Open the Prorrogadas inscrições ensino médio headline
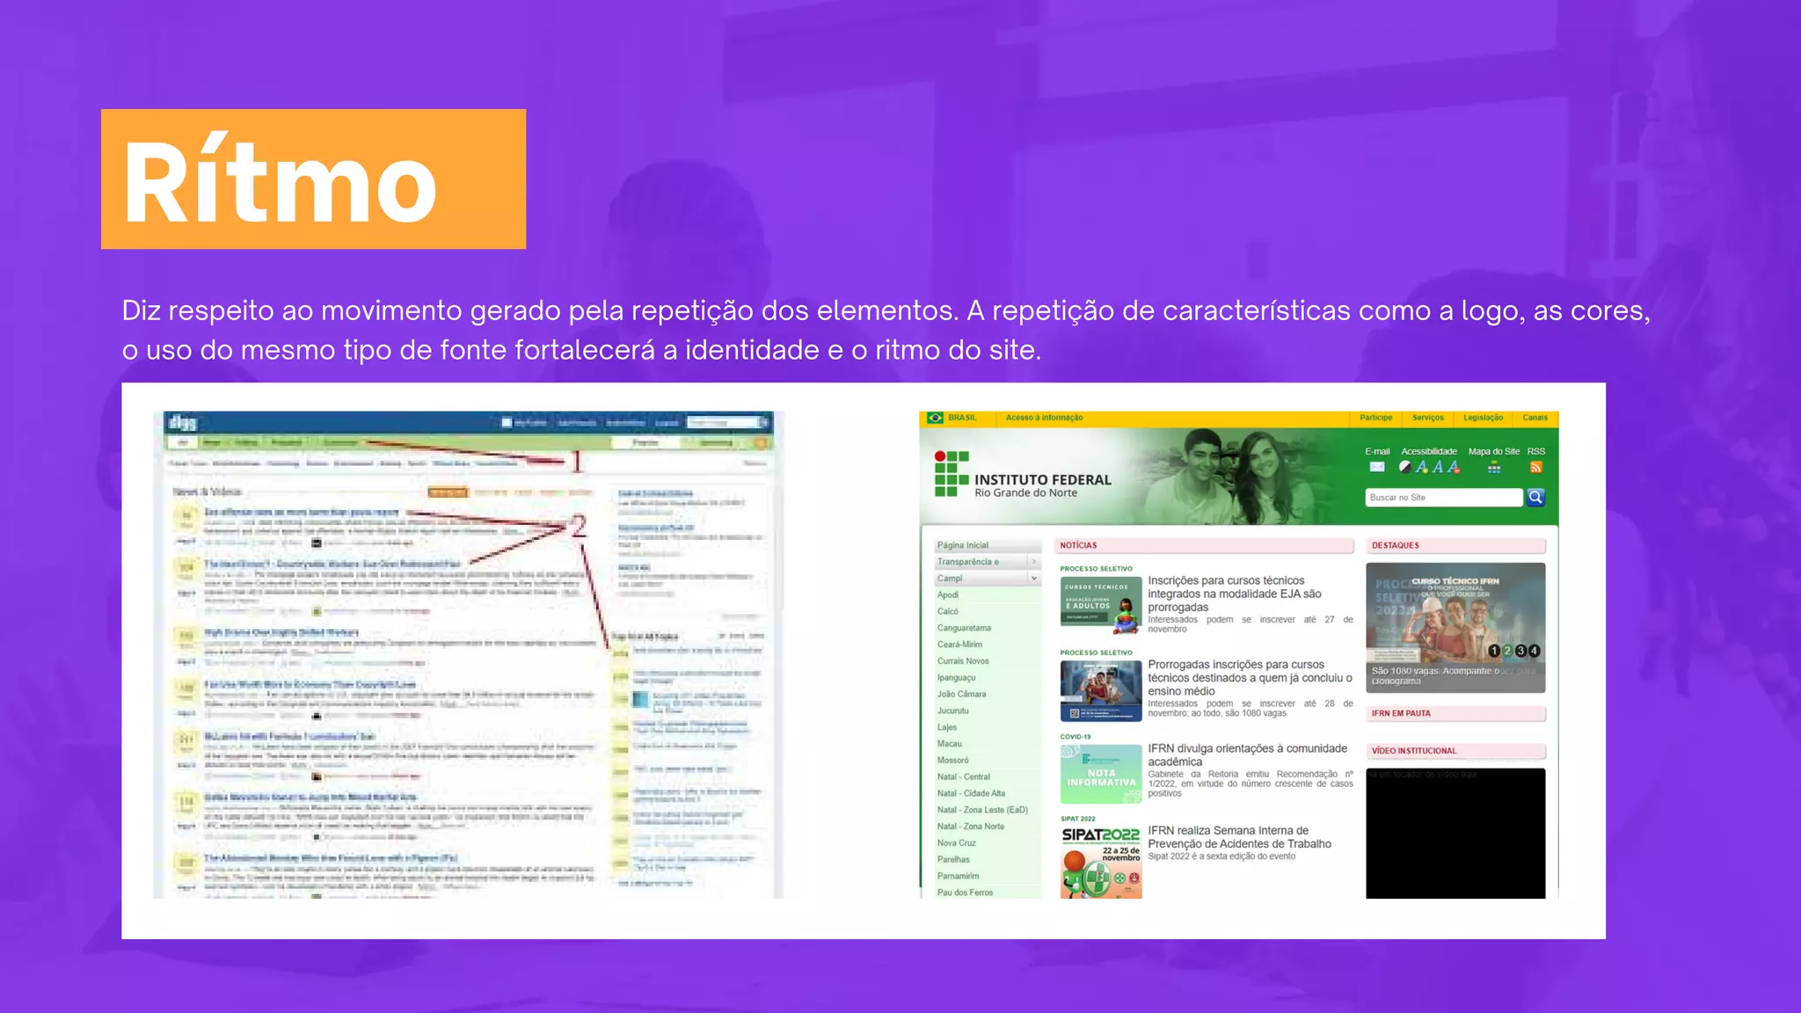The width and height of the screenshot is (1801, 1013). [x=1250, y=678]
